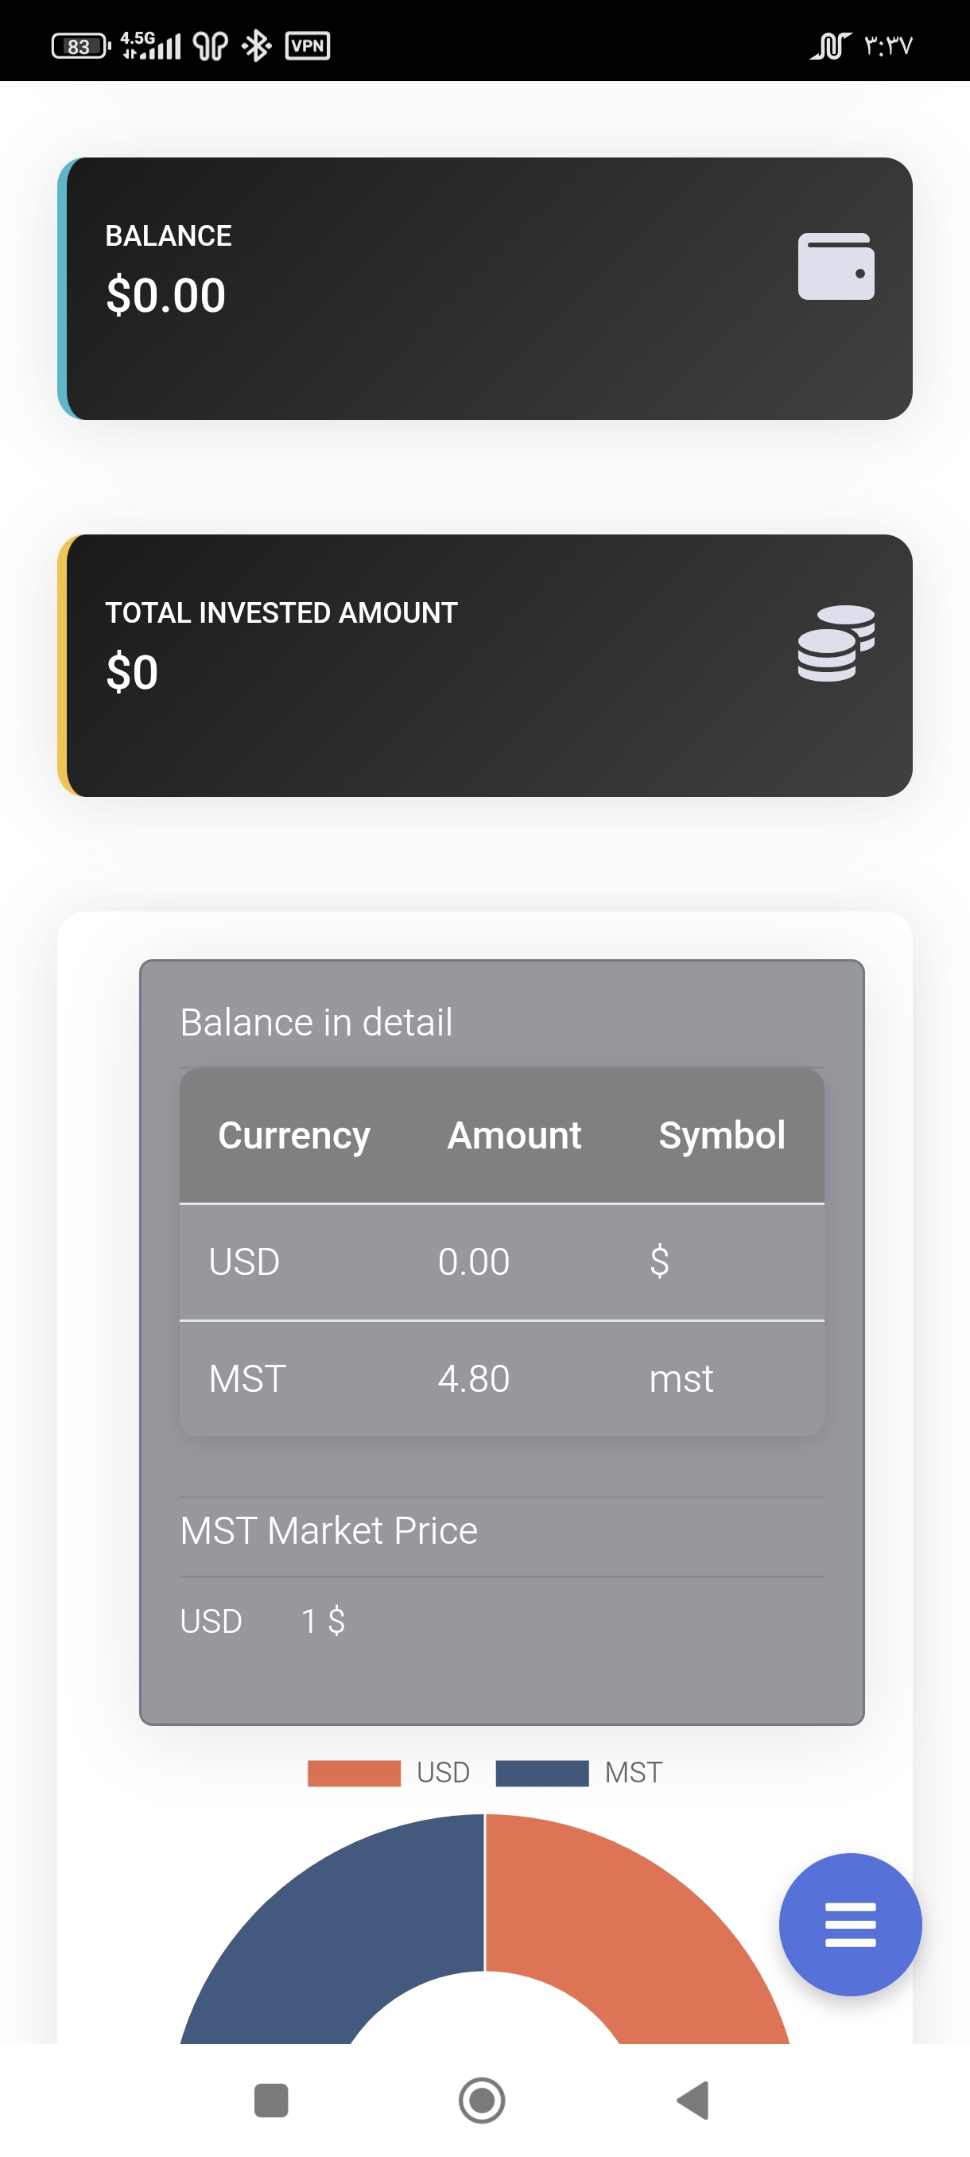Select the Currency column header

293,1136
